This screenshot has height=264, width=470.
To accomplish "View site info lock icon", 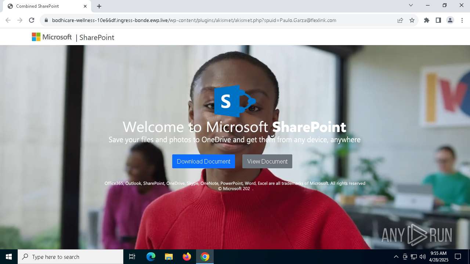I will tap(46, 20).
